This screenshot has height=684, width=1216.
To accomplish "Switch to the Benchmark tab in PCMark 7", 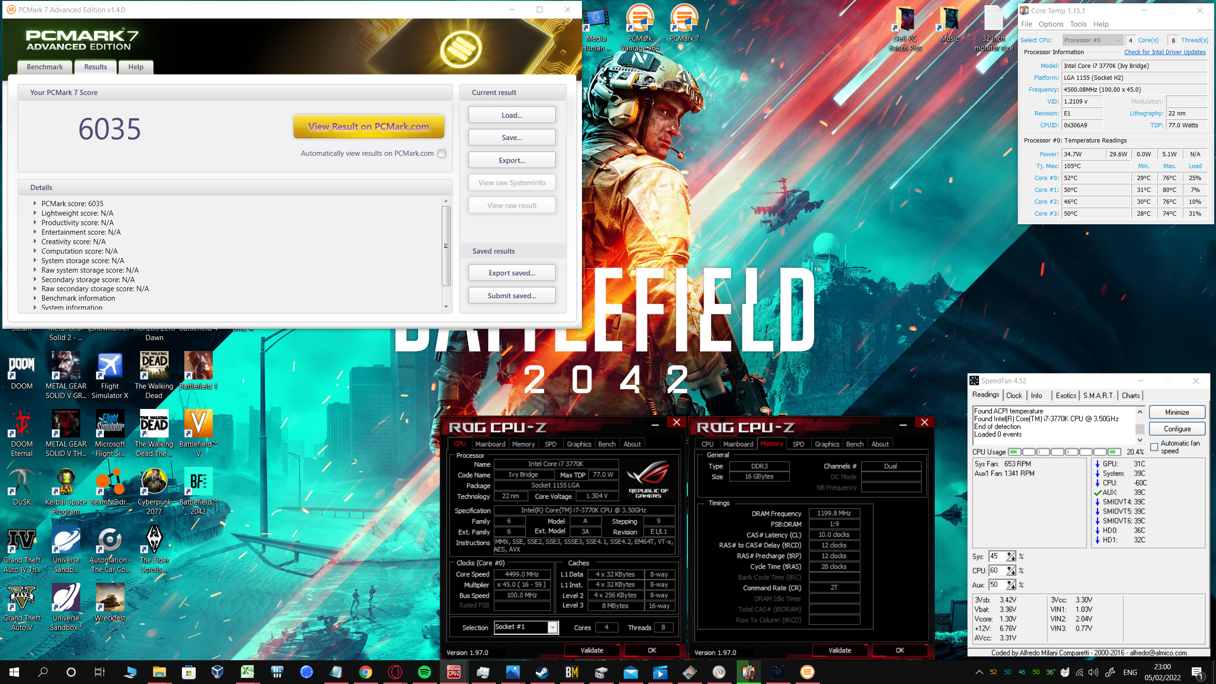I will tap(45, 67).
